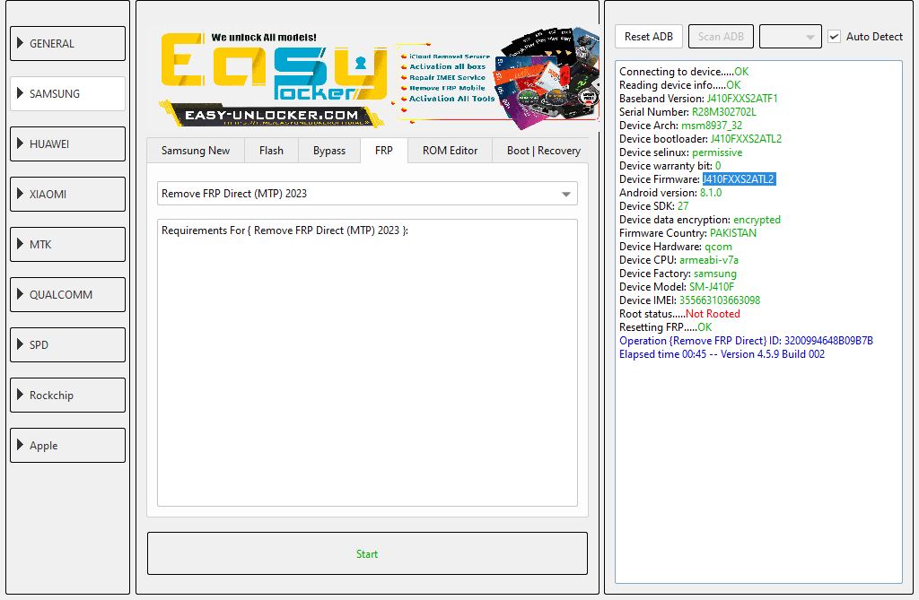
Task: Expand the HUAWEI section
Action: coord(67,144)
